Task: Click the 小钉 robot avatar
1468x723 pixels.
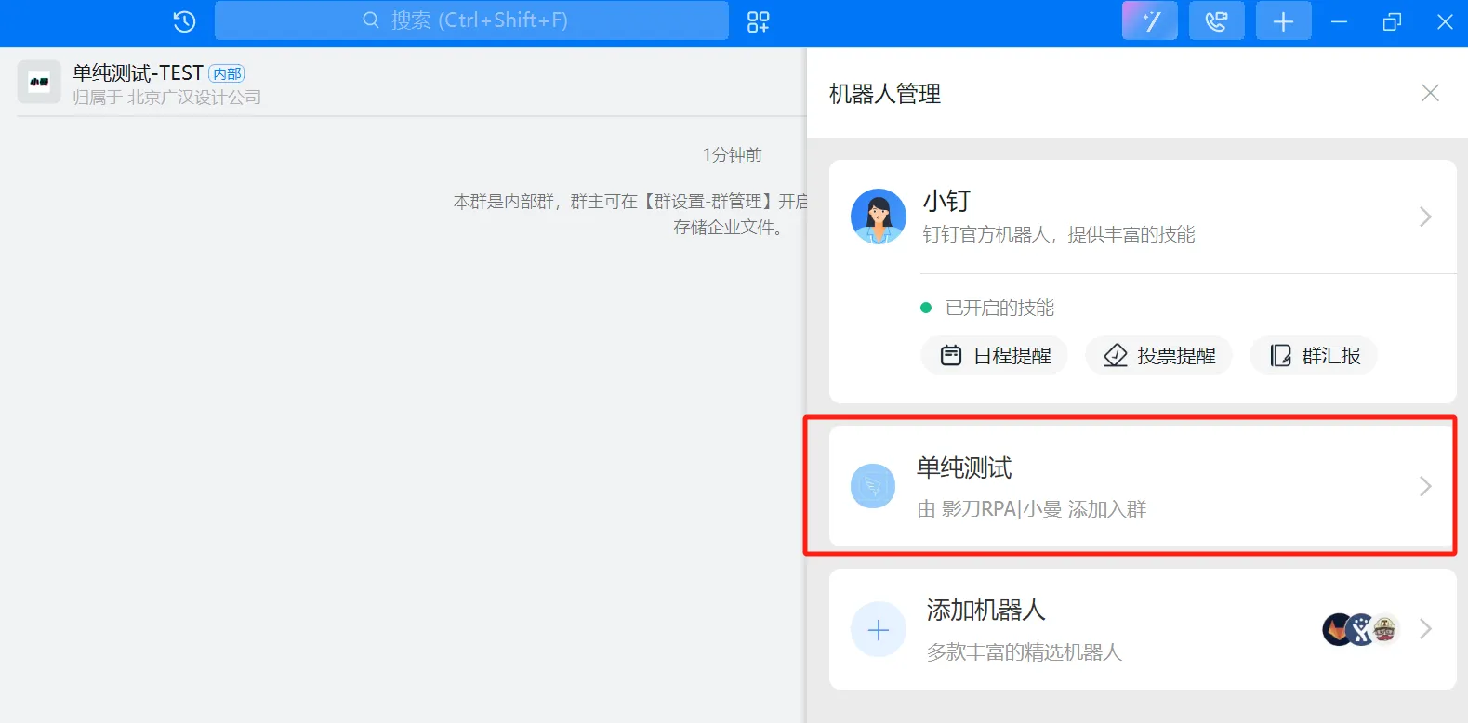Action: 879,217
